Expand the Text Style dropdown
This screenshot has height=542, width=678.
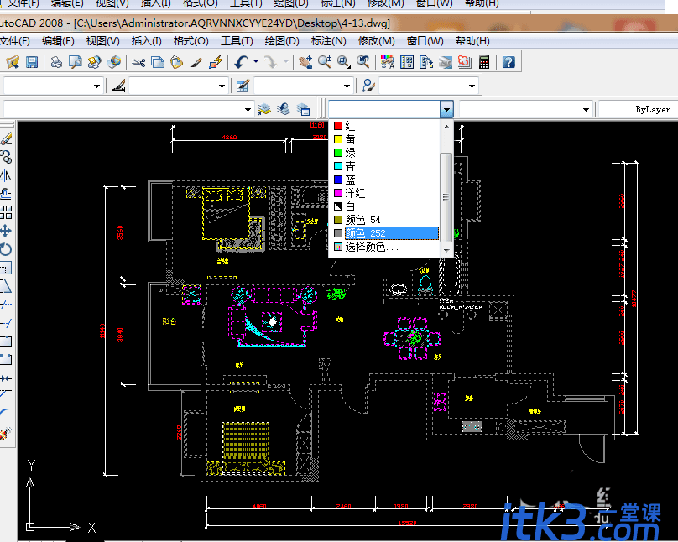click(x=96, y=86)
